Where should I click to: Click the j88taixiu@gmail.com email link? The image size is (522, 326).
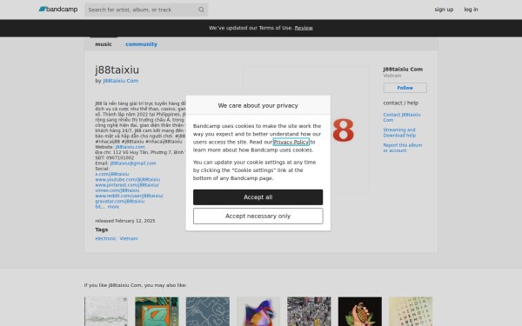coord(133,163)
